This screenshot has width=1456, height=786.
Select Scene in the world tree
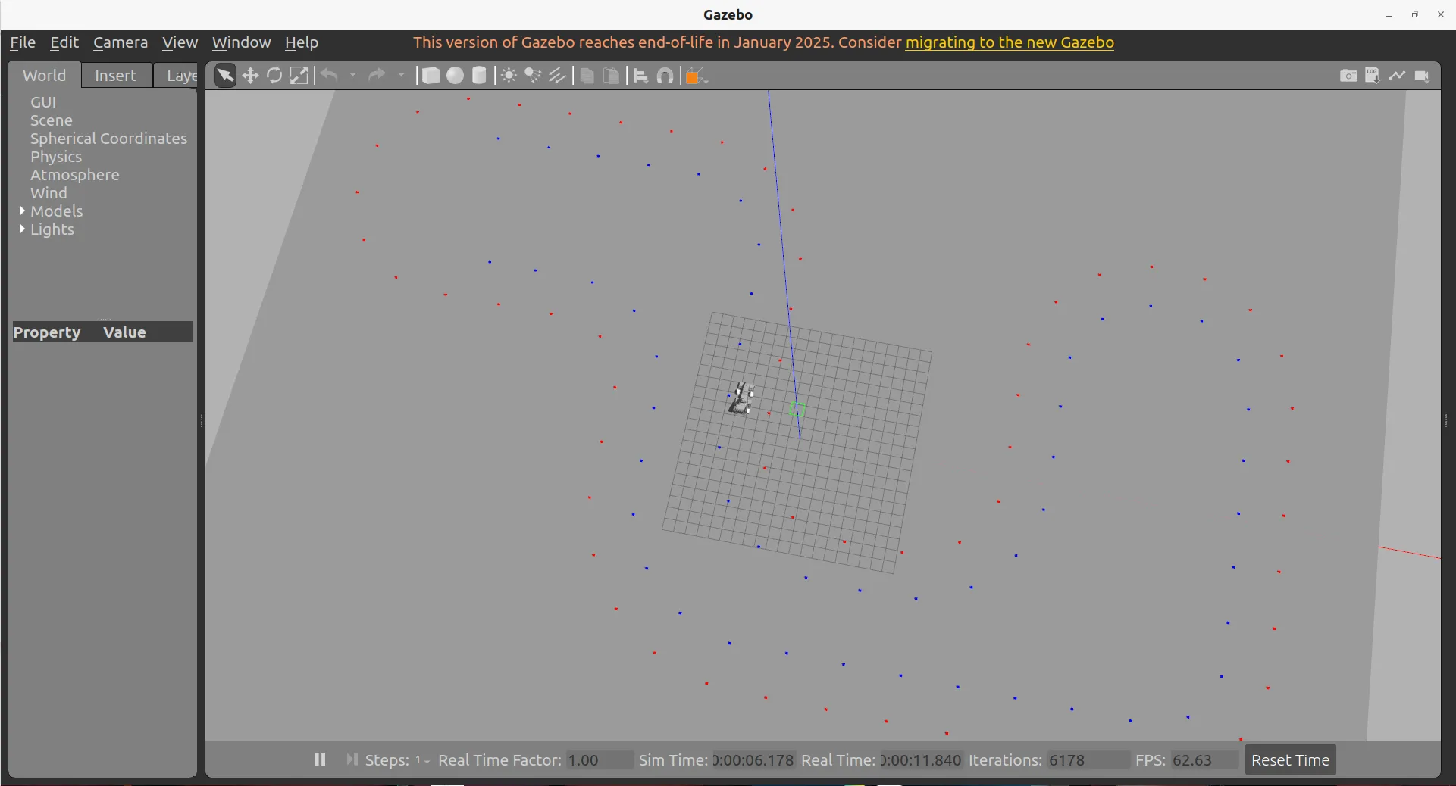coord(52,120)
